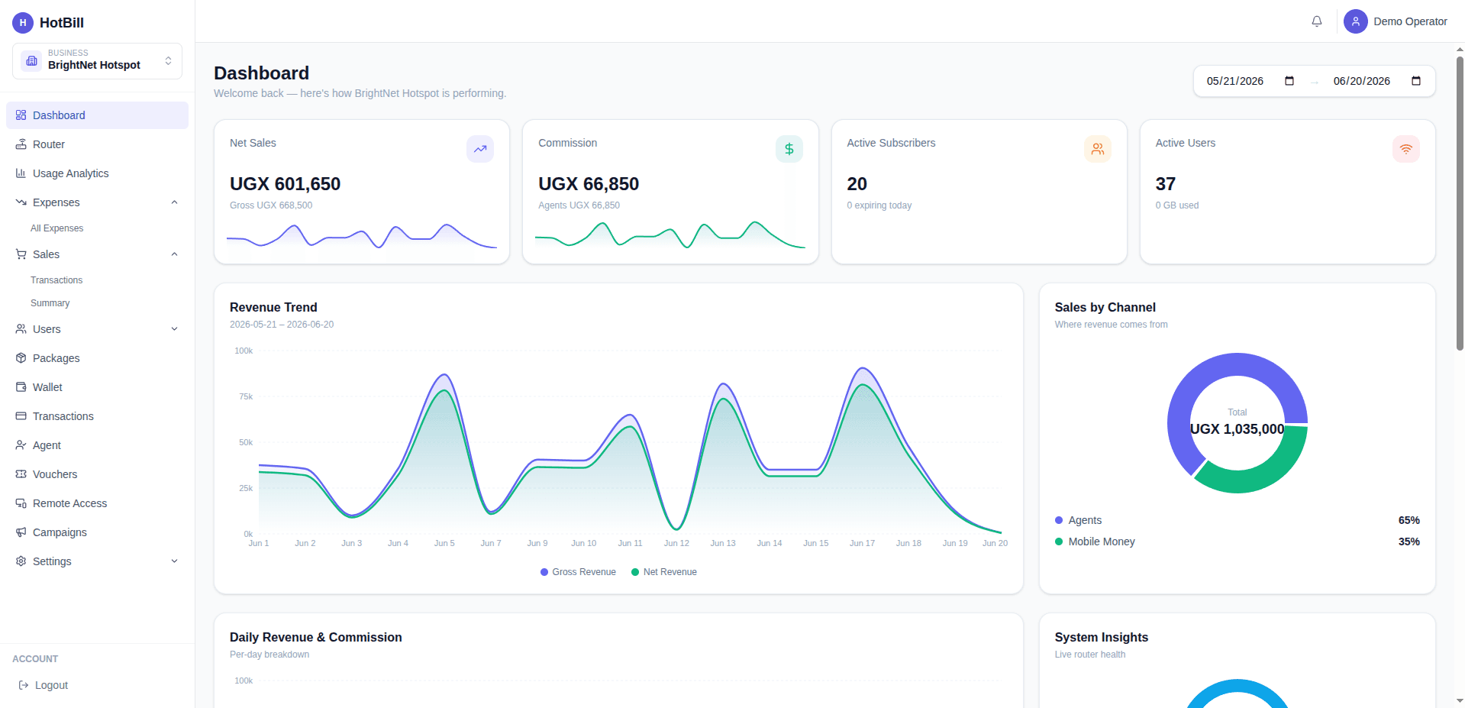
Task: Click the credit card Transactions icon
Action: click(x=21, y=416)
